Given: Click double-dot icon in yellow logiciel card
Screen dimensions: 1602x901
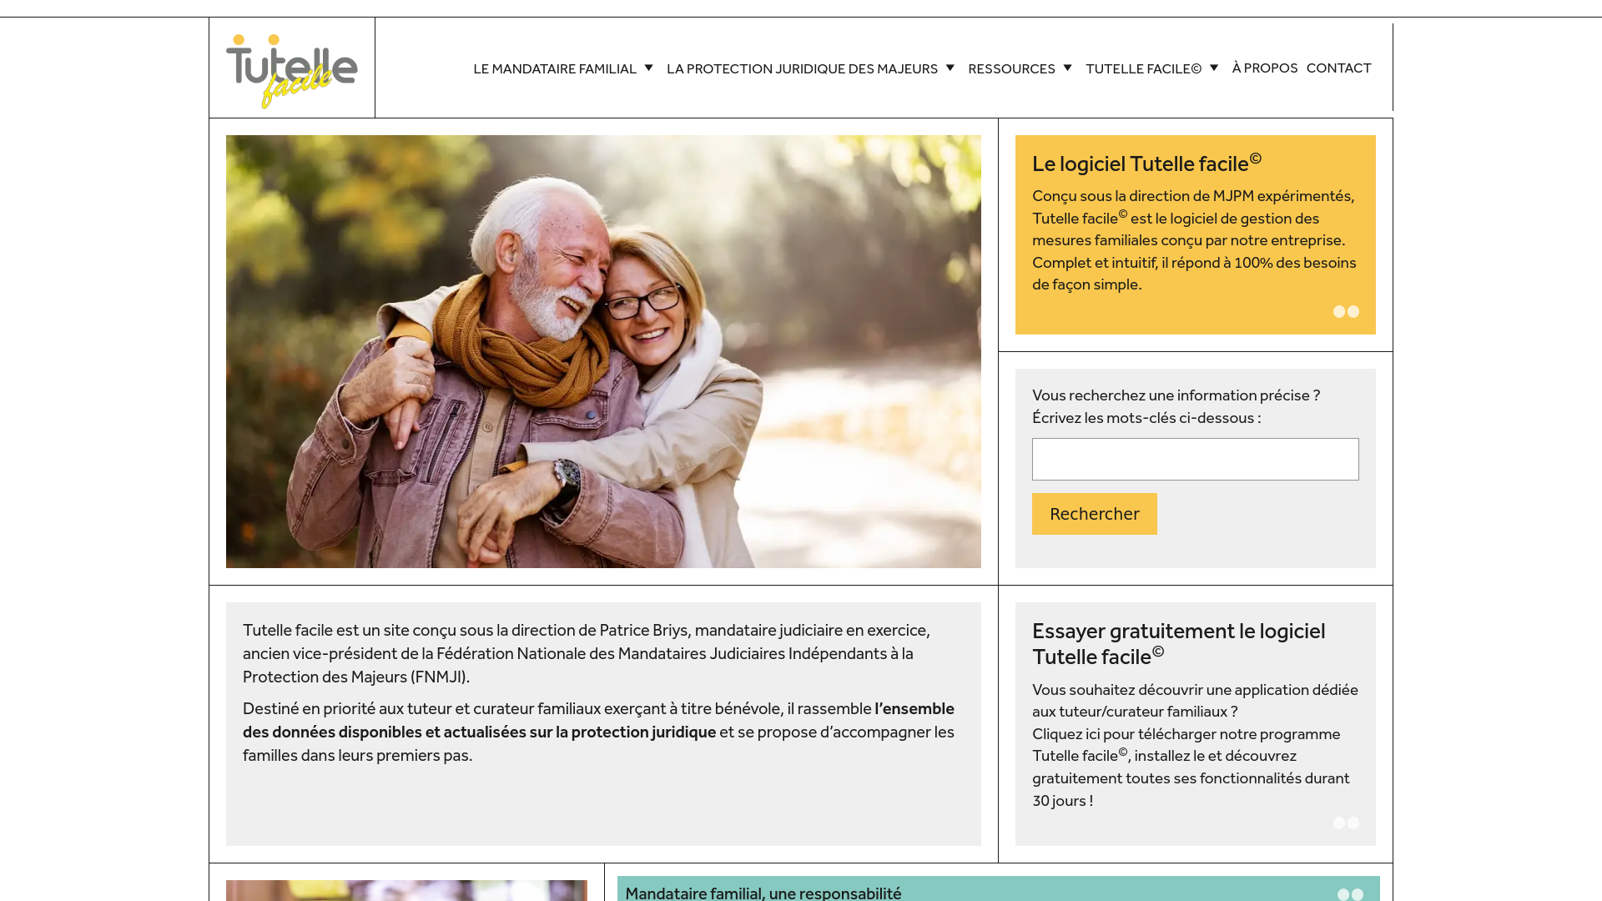Looking at the screenshot, I should pyautogui.click(x=1346, y=311).
